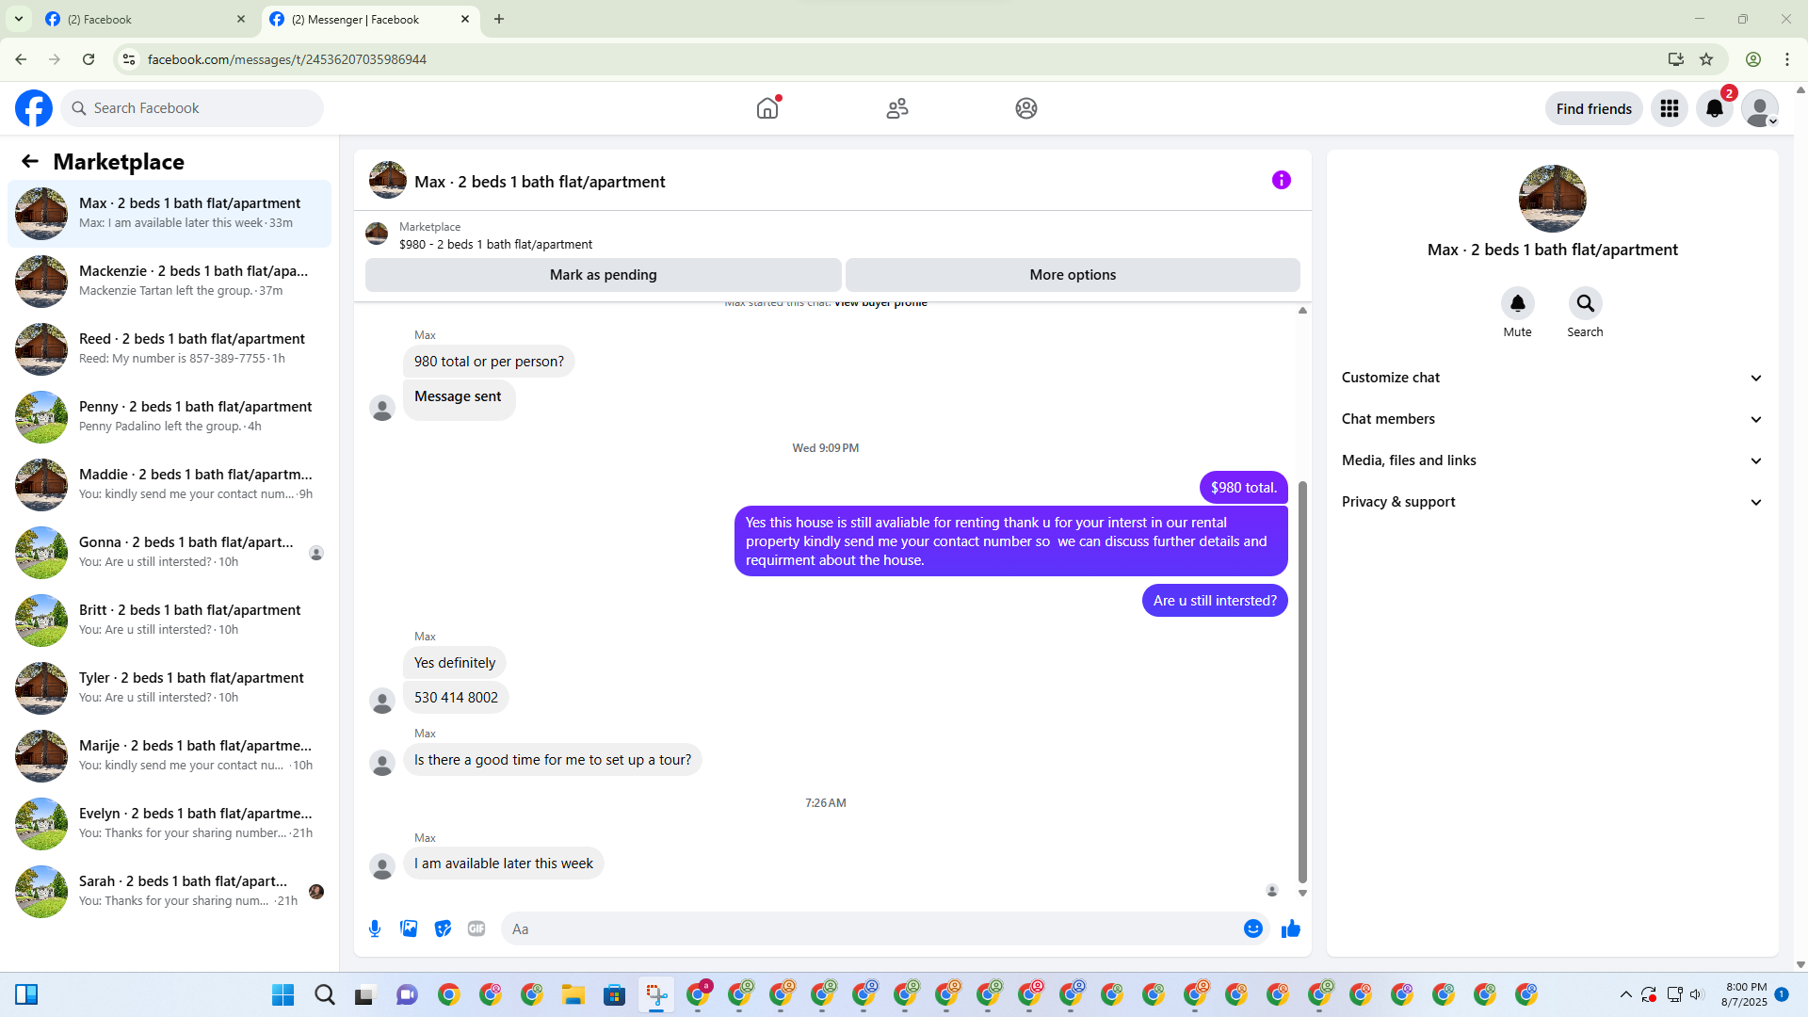The image size is (1808, 1017).
Task: Open a new browser tab
Action: point(499,19)
